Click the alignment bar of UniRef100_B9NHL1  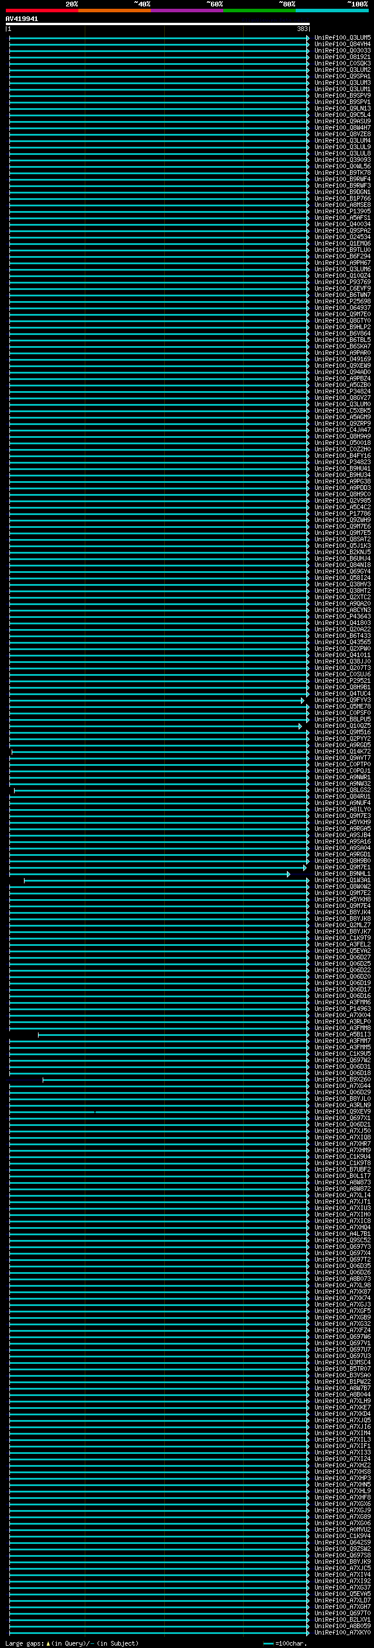pos(150,874)
